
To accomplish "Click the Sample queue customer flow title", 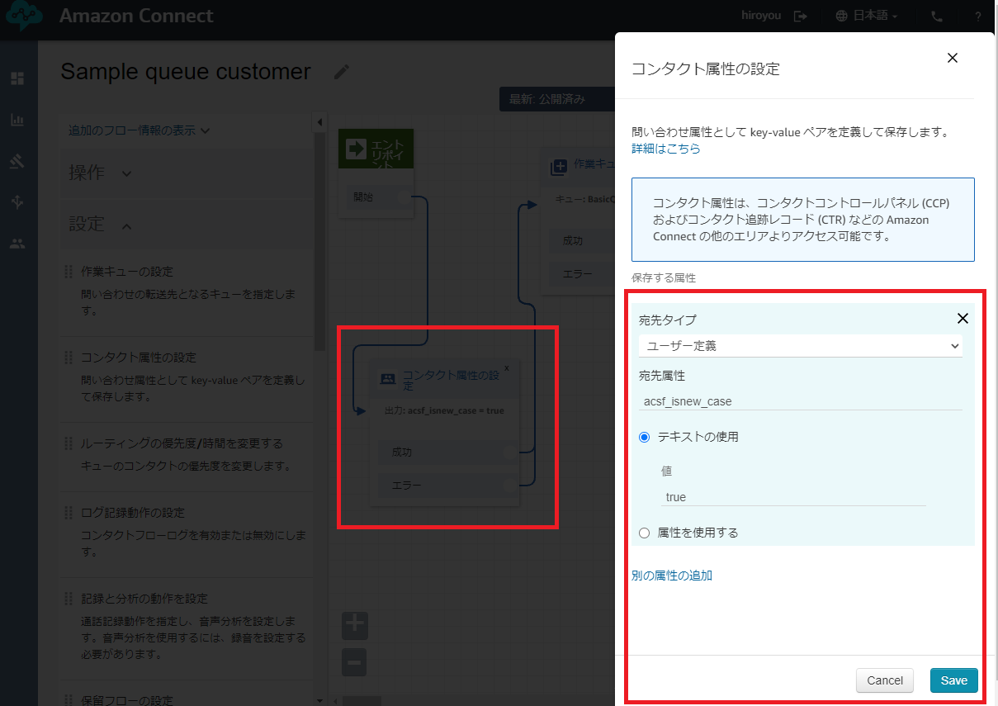I will 186,72.
